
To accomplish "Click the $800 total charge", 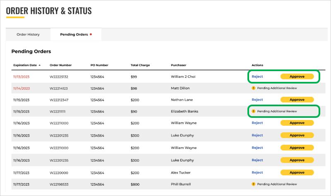I will (135, 184).
